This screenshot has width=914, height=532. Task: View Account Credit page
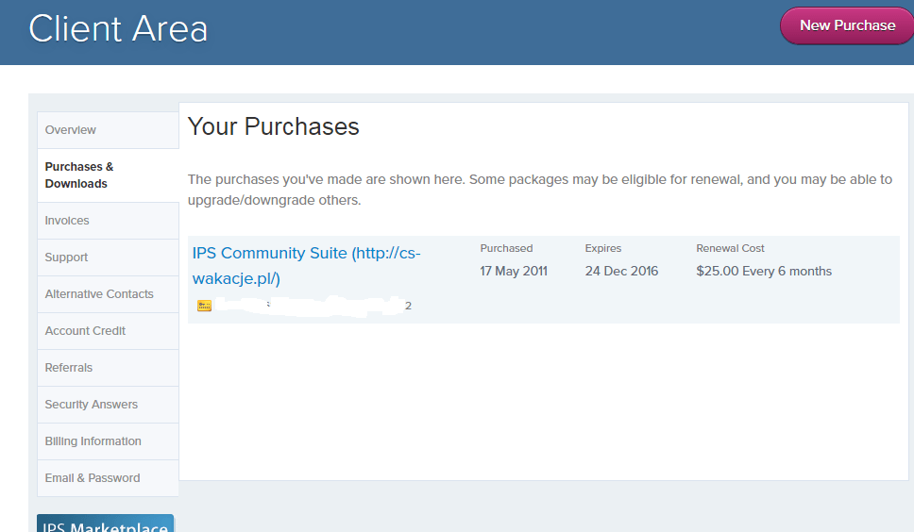[85, 331]
